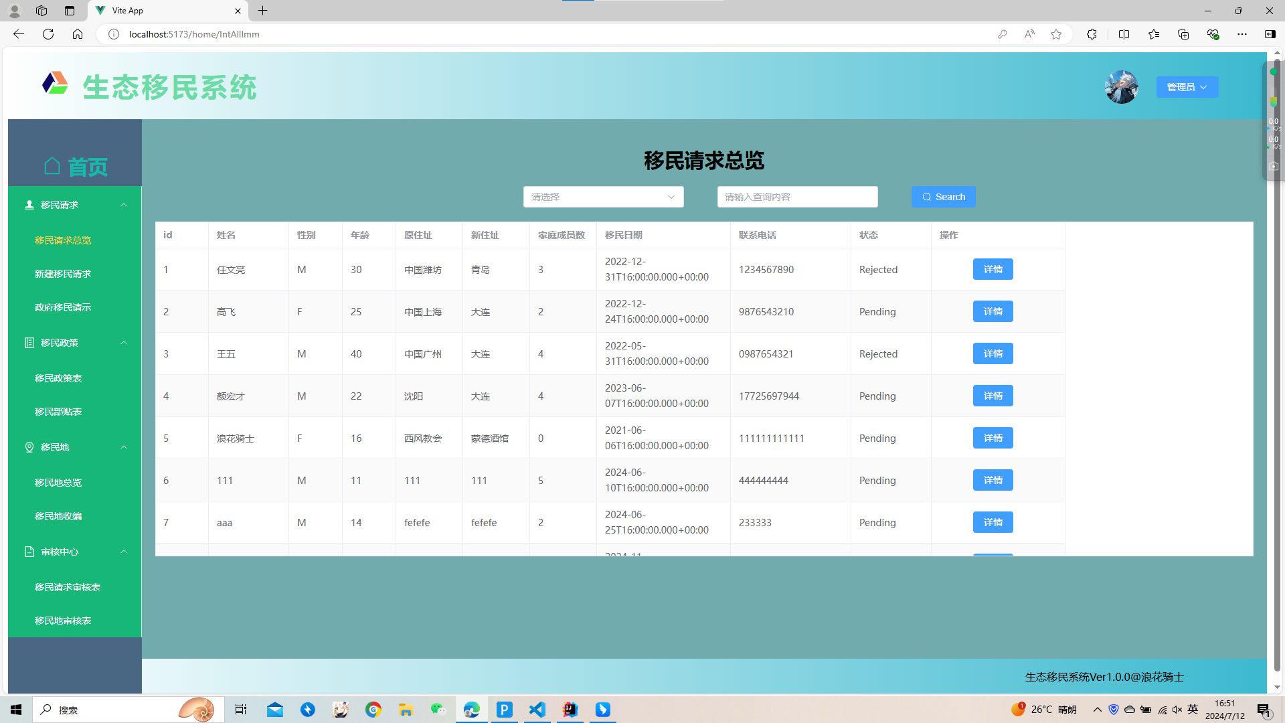Open WeChat from taskbar

(x=439, y=710)
